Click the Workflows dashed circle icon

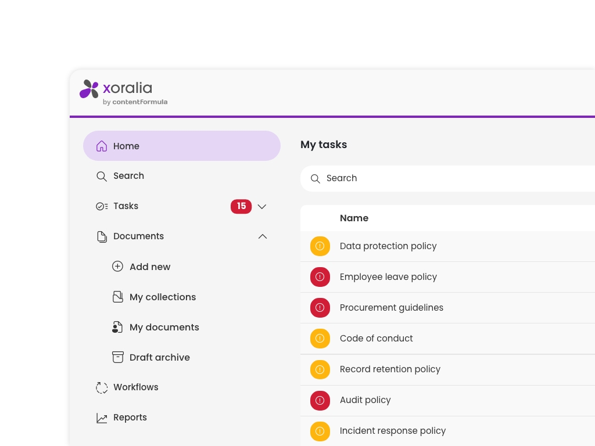pyautogui.click(x=102, y=387)
